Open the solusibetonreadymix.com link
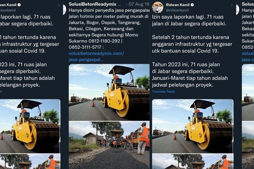Viewport: 254px width, 169px height. (x=97, y=53)
